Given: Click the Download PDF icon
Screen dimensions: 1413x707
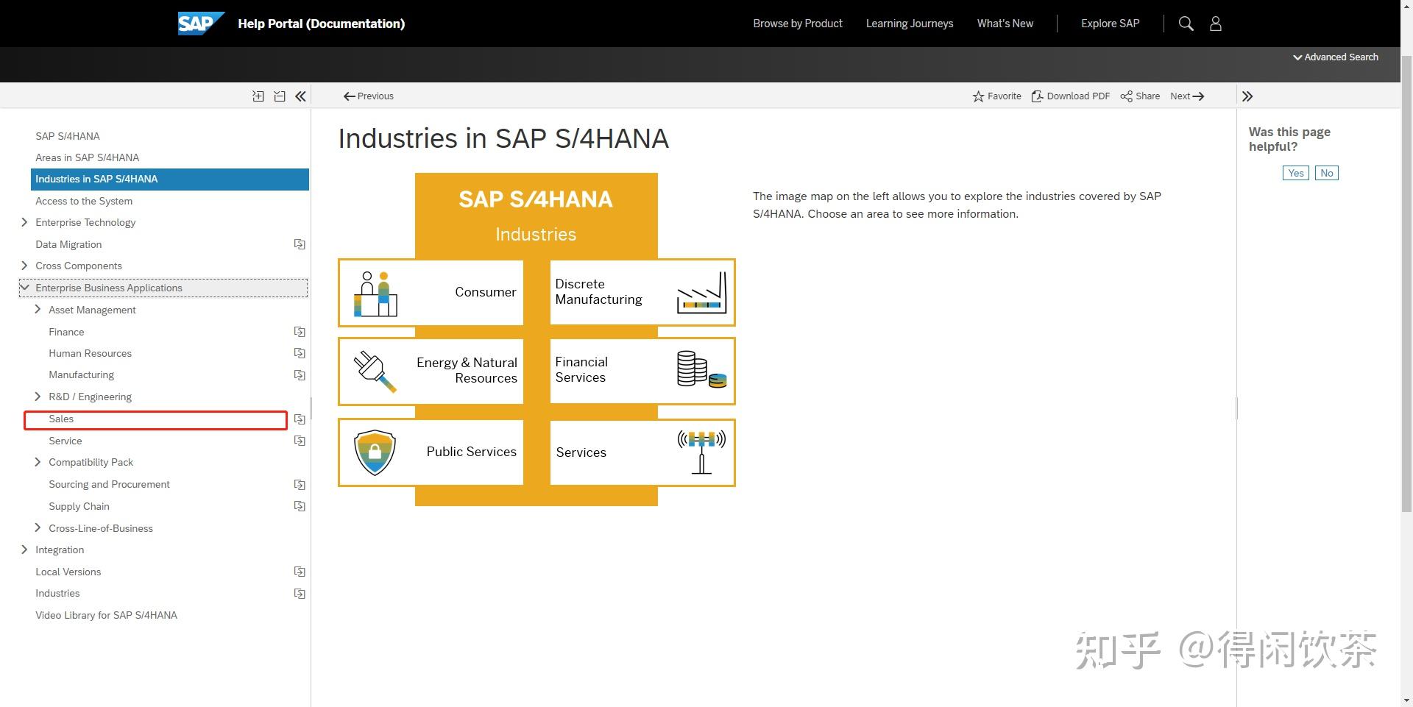Looking at the screenshot, I should pyautogui.click(x=1038, y=96).
